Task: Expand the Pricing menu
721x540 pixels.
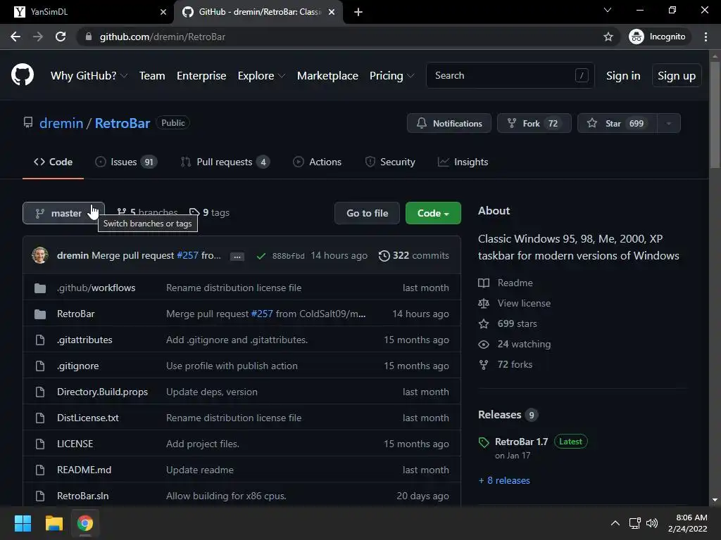Action: pyautogui.click(x=391, y=76)
